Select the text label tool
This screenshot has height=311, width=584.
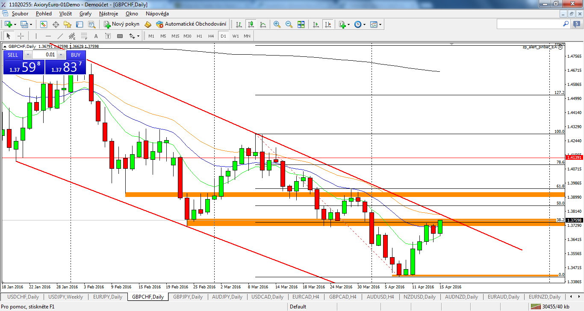(x=108, y=36)
